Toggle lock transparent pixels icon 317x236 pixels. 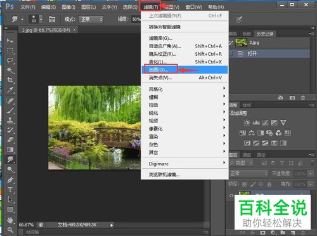(244, 184)
